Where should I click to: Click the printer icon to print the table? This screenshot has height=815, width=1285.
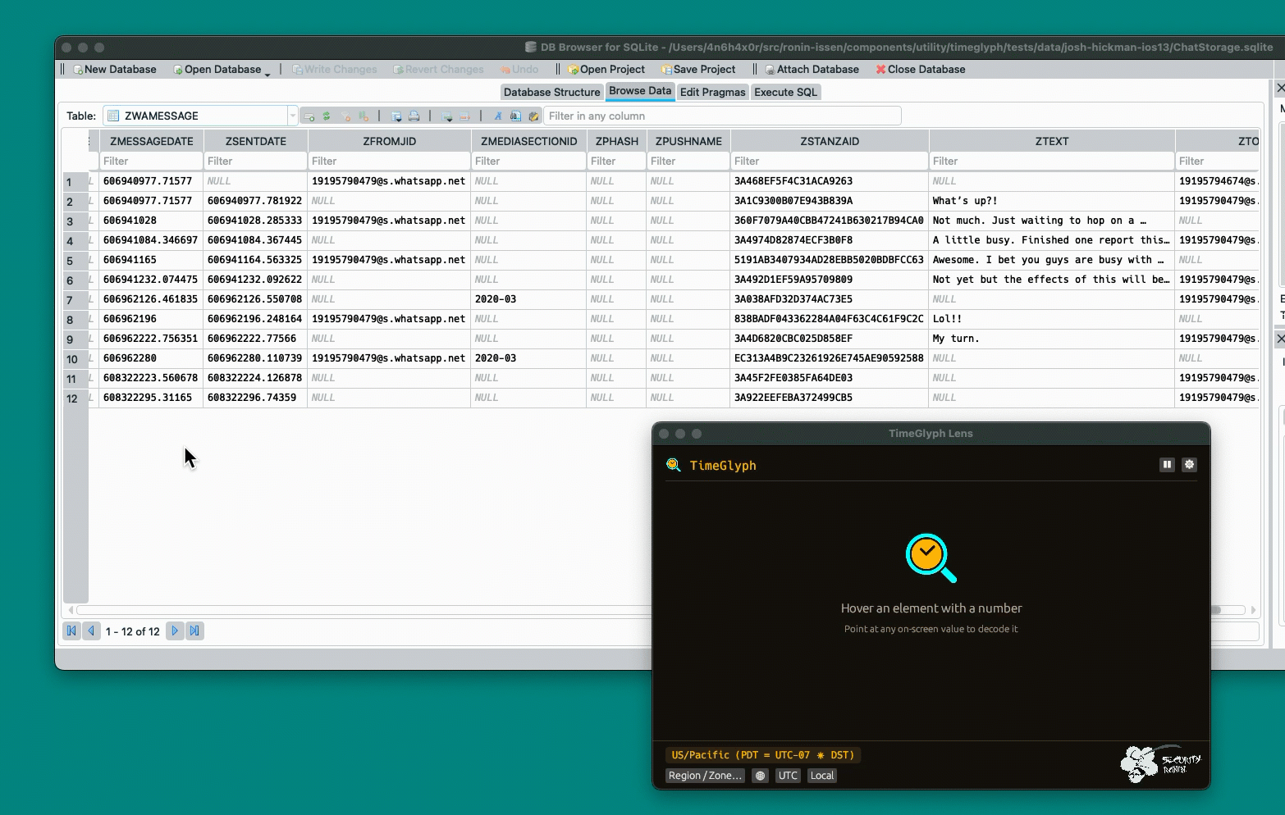click(414, 116)
